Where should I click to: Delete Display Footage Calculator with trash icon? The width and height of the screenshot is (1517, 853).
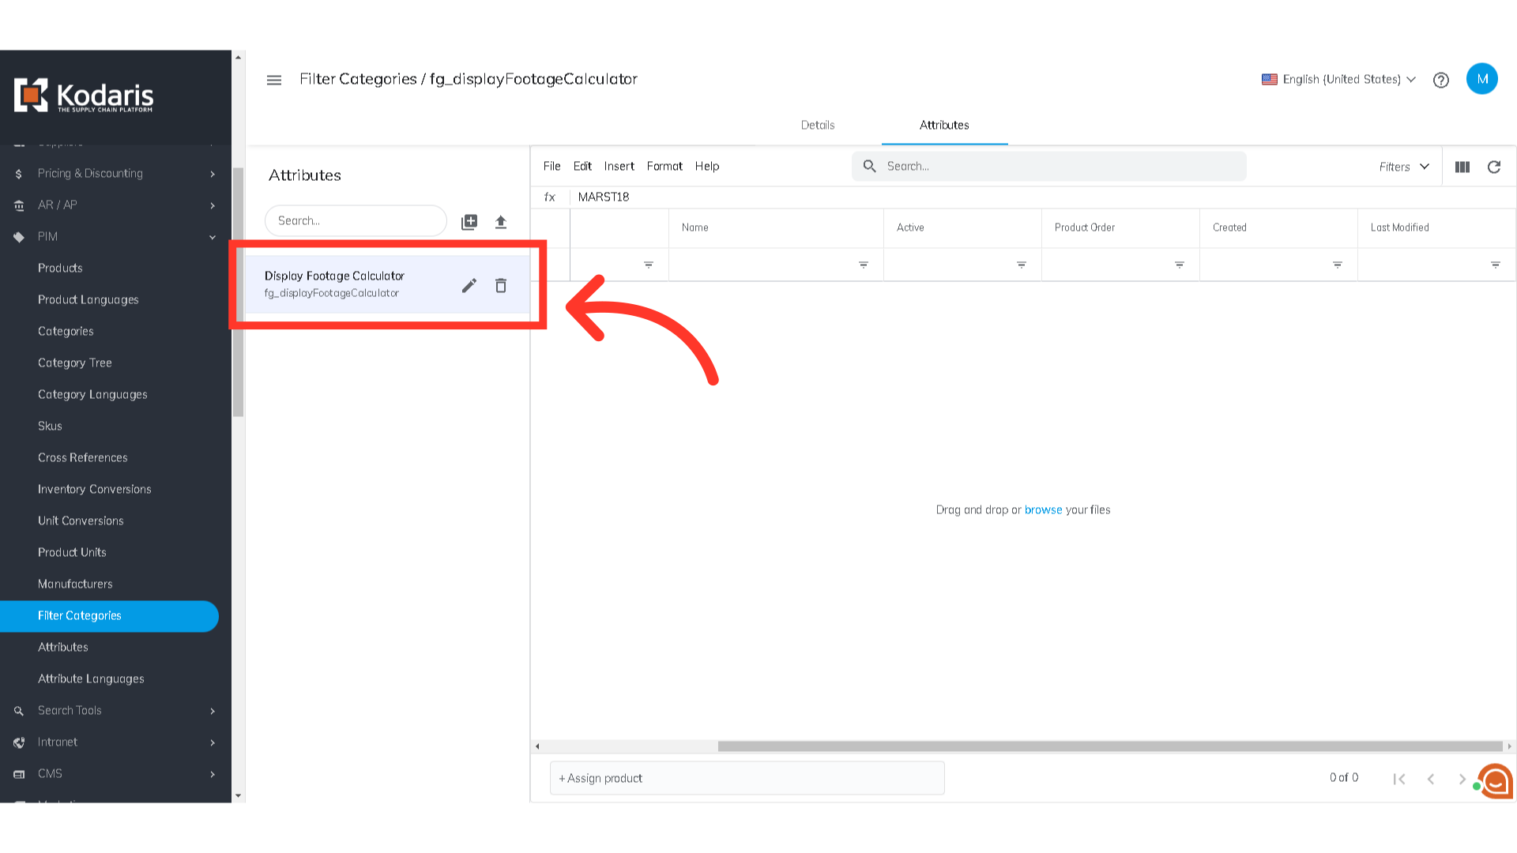click(x=501, y=285)
